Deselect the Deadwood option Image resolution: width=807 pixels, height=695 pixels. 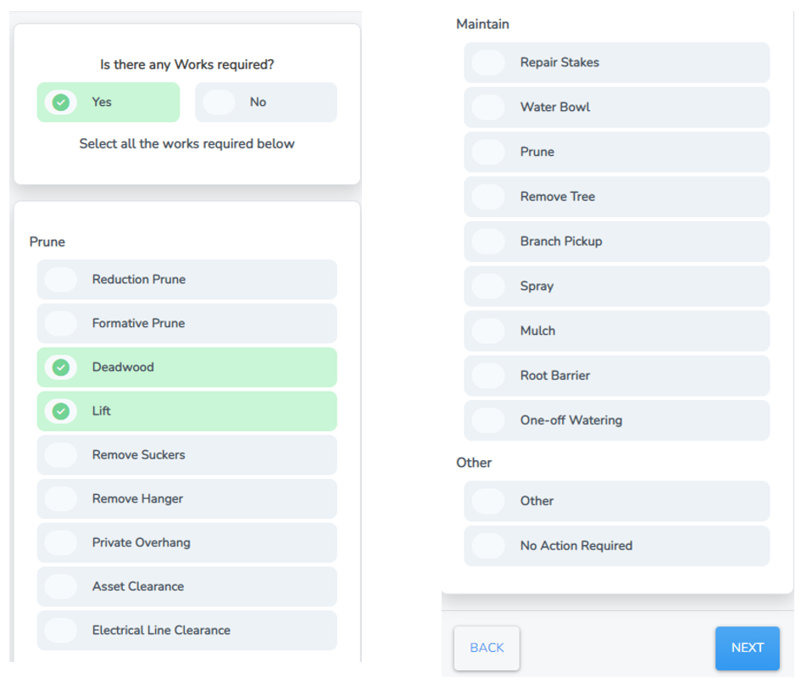[x=186, y=368]
